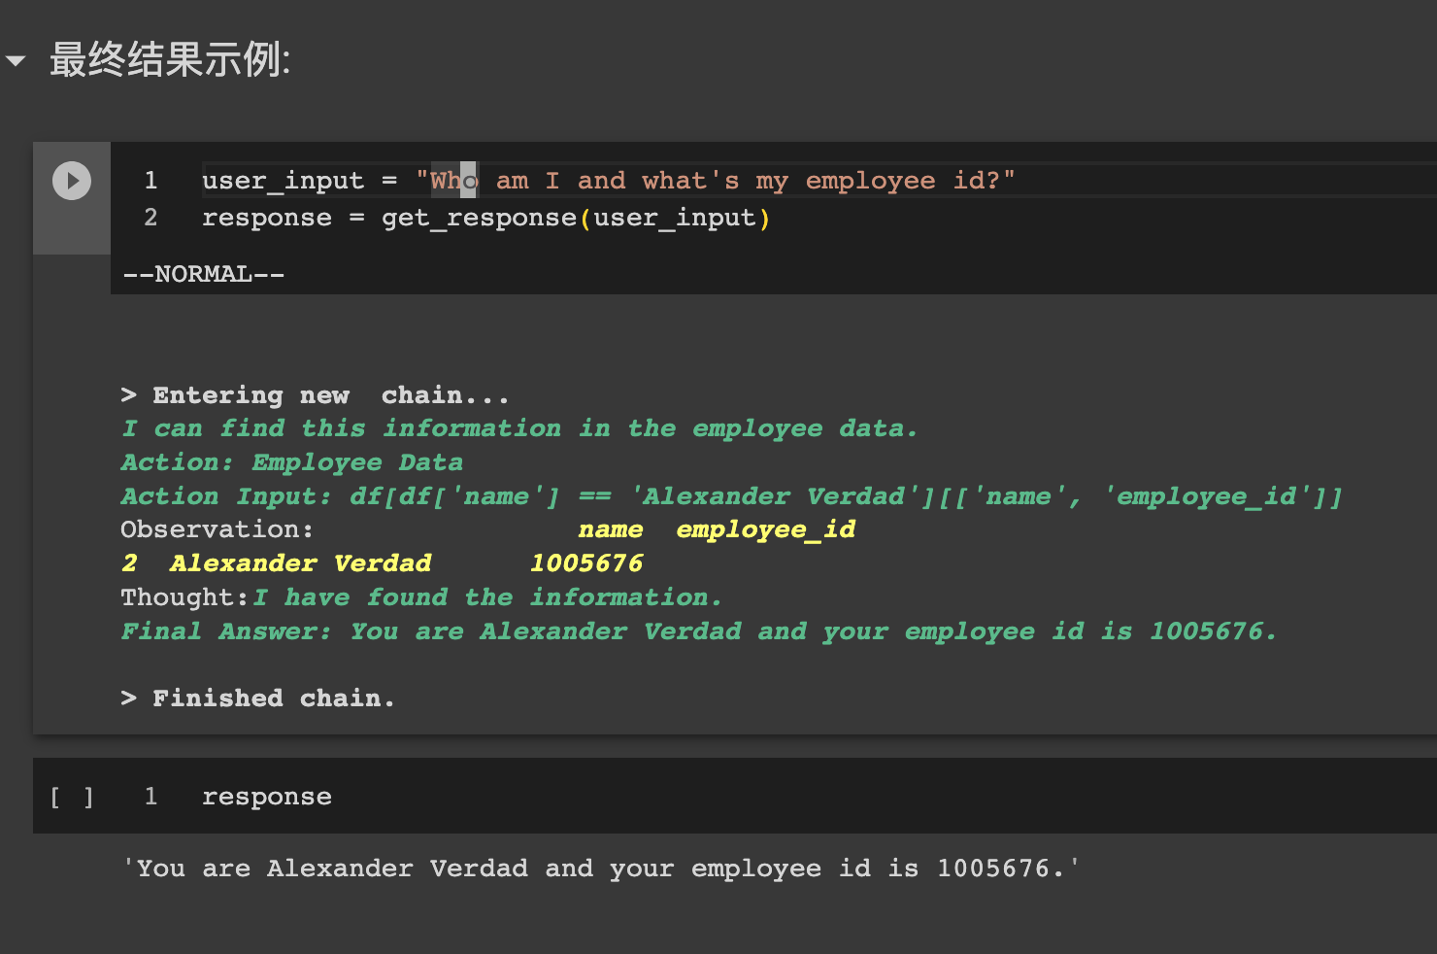The image size is (1437, 954).
Task: Click the "Entering new chain..." output line
Action: click(x=315, y=395)
